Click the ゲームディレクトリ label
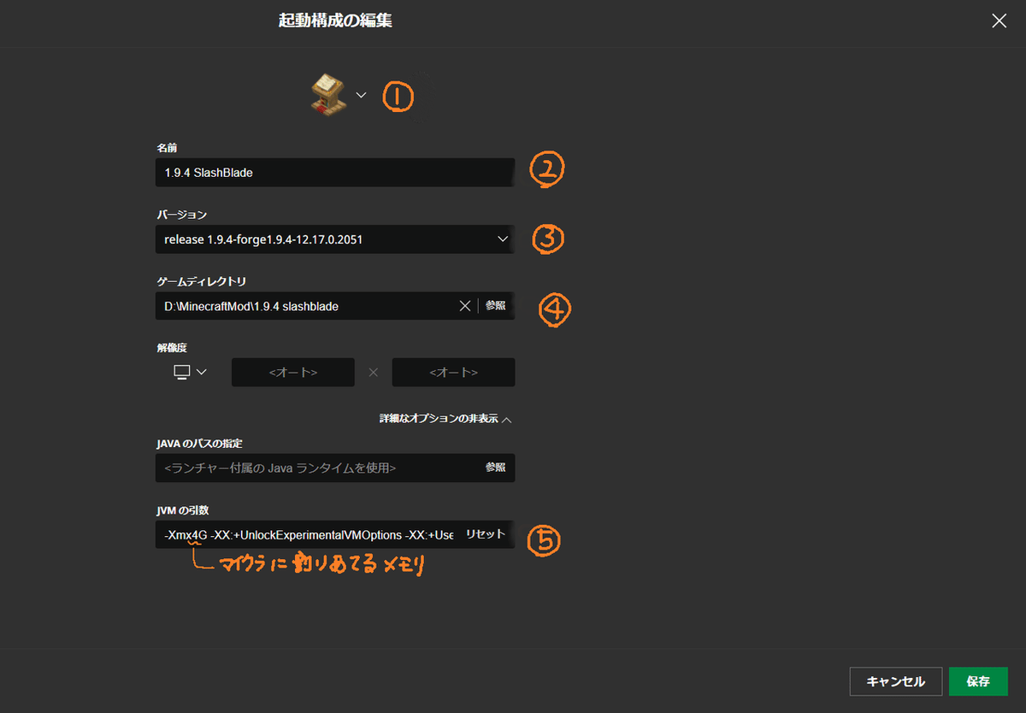Viewport: 1026px width, 713px height. (201, 281)
